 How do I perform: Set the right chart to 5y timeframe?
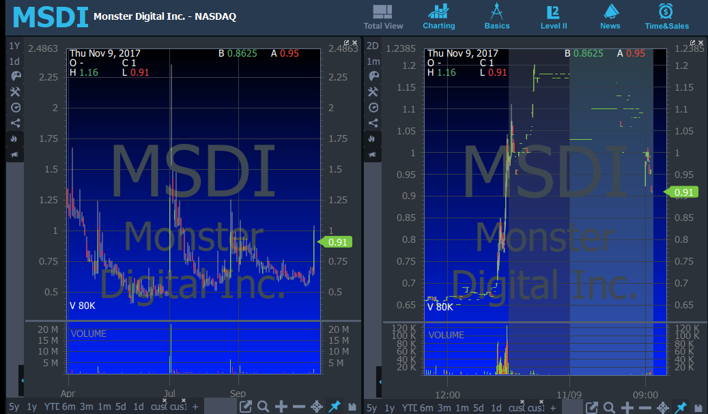click(371, 408)
